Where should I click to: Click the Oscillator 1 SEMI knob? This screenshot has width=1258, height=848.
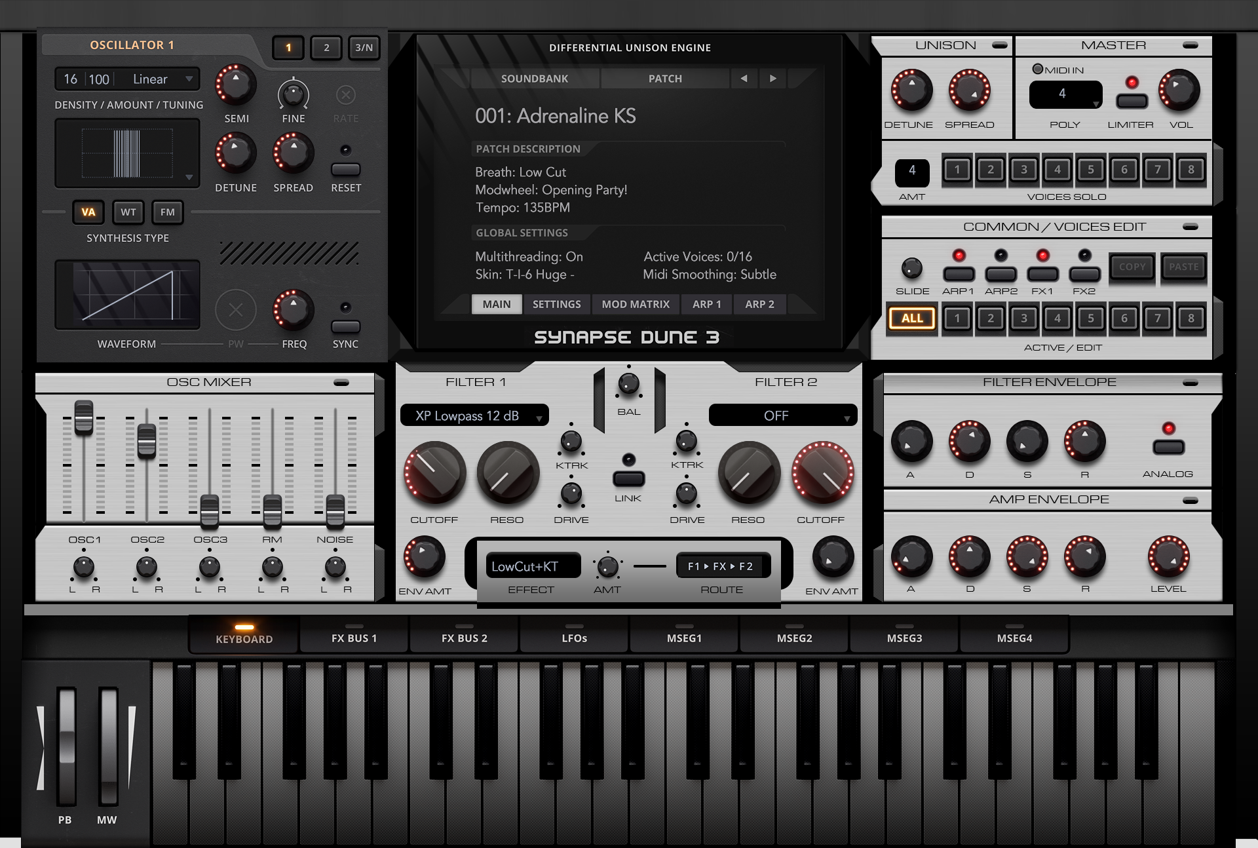click(236, 85)
